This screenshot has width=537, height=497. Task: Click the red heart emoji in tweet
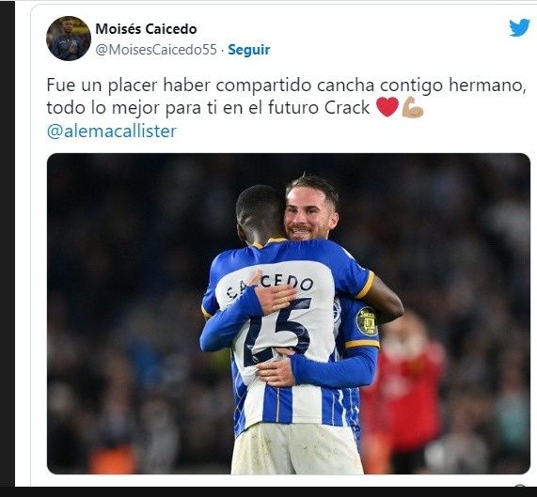(387, 107)
